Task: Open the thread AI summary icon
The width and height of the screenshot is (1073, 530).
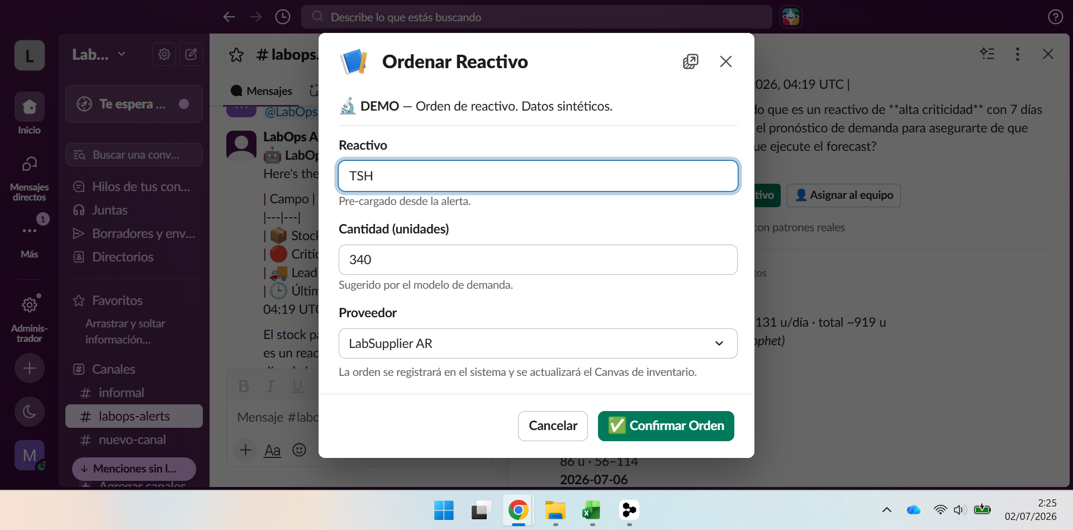Action: point(987,54)
